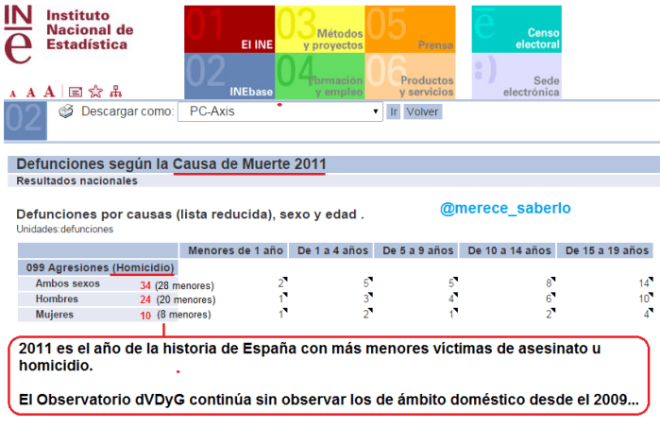Click the Menores de 1 año column header
The width and height of the screenshot is (660, 428).
234,250
